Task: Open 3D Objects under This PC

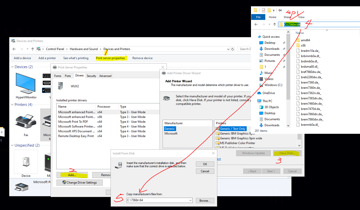Action: tap(272, 107)
